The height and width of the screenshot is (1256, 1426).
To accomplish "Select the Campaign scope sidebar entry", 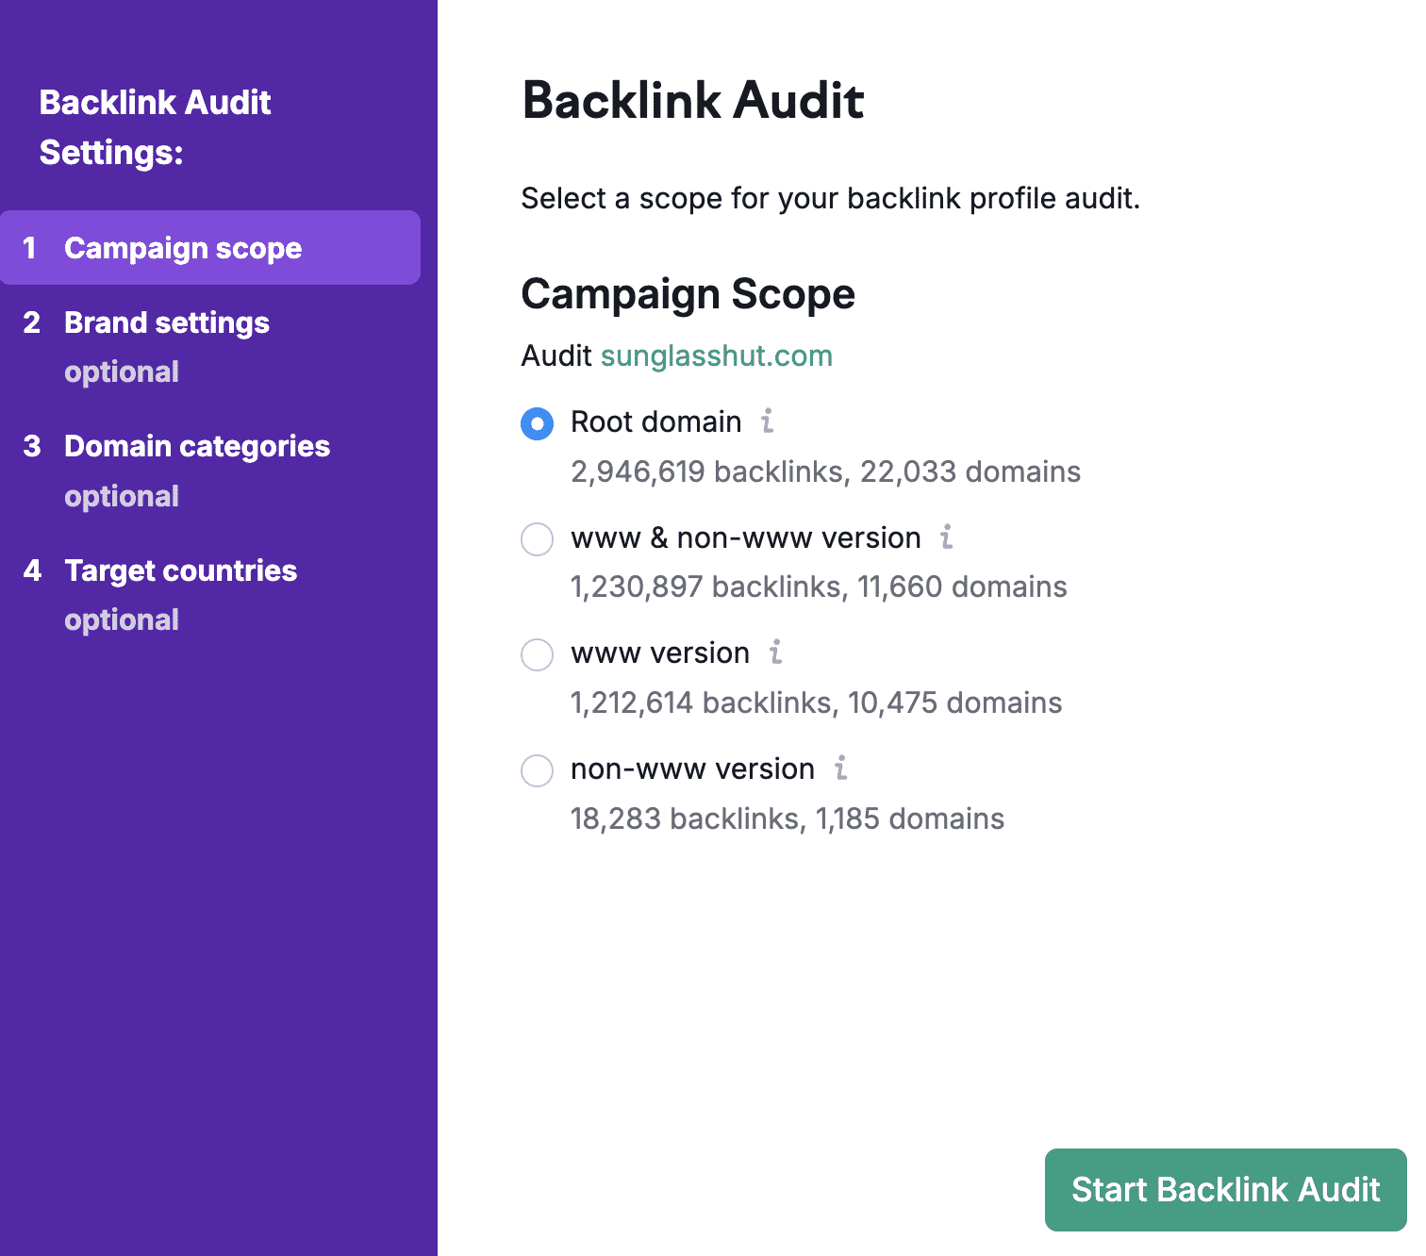I will click(x=183, y=248).
